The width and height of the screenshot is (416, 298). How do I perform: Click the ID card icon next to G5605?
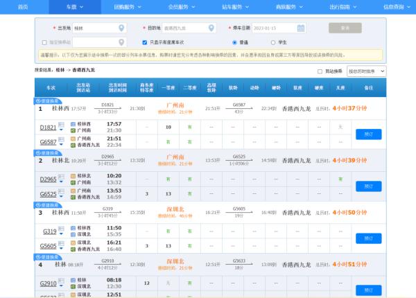(61, 243)
